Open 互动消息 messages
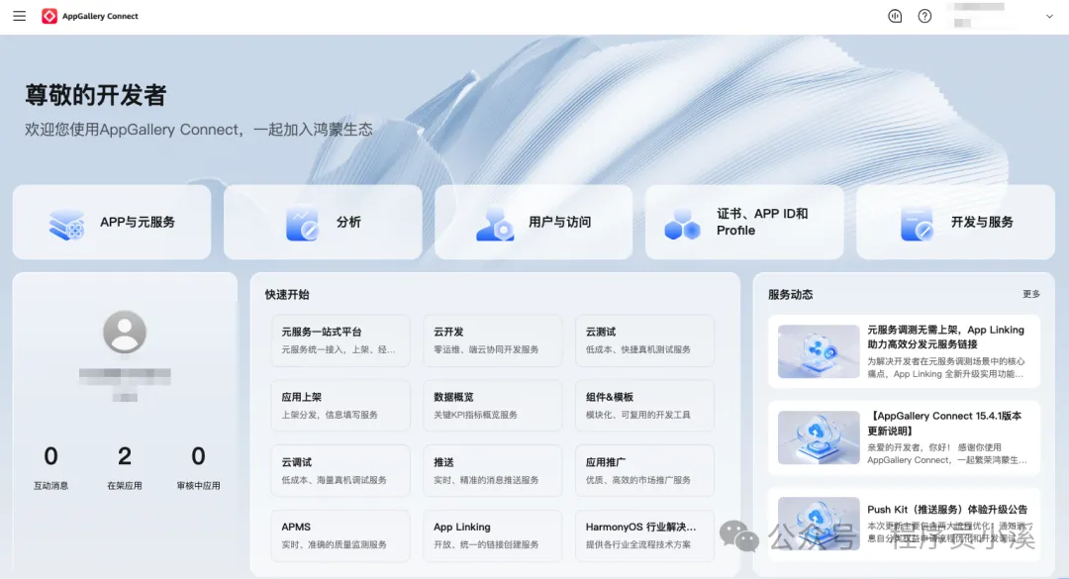The height and width of the screenshot is (579, 1069). tap(50, 465)
